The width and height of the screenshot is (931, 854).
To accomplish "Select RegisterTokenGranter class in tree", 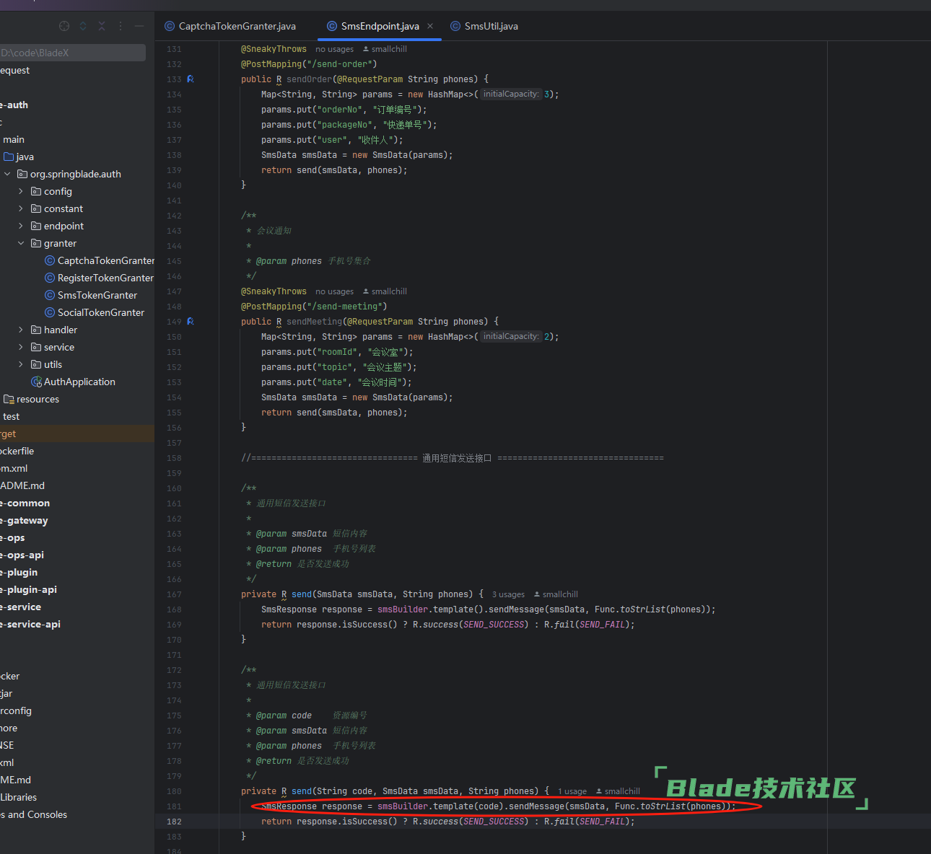I will click(x=105, y=278).
